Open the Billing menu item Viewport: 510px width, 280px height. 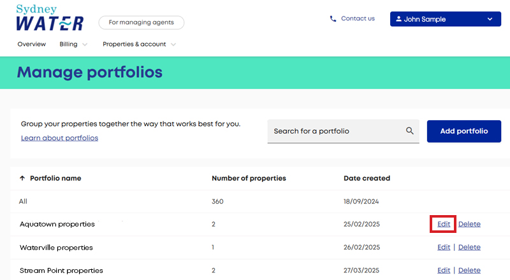(68, 44)
